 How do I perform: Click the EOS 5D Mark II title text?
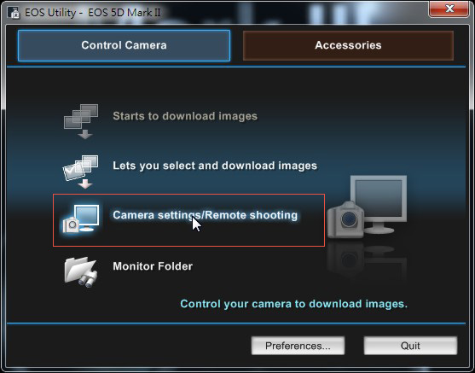tap(125, 13)
